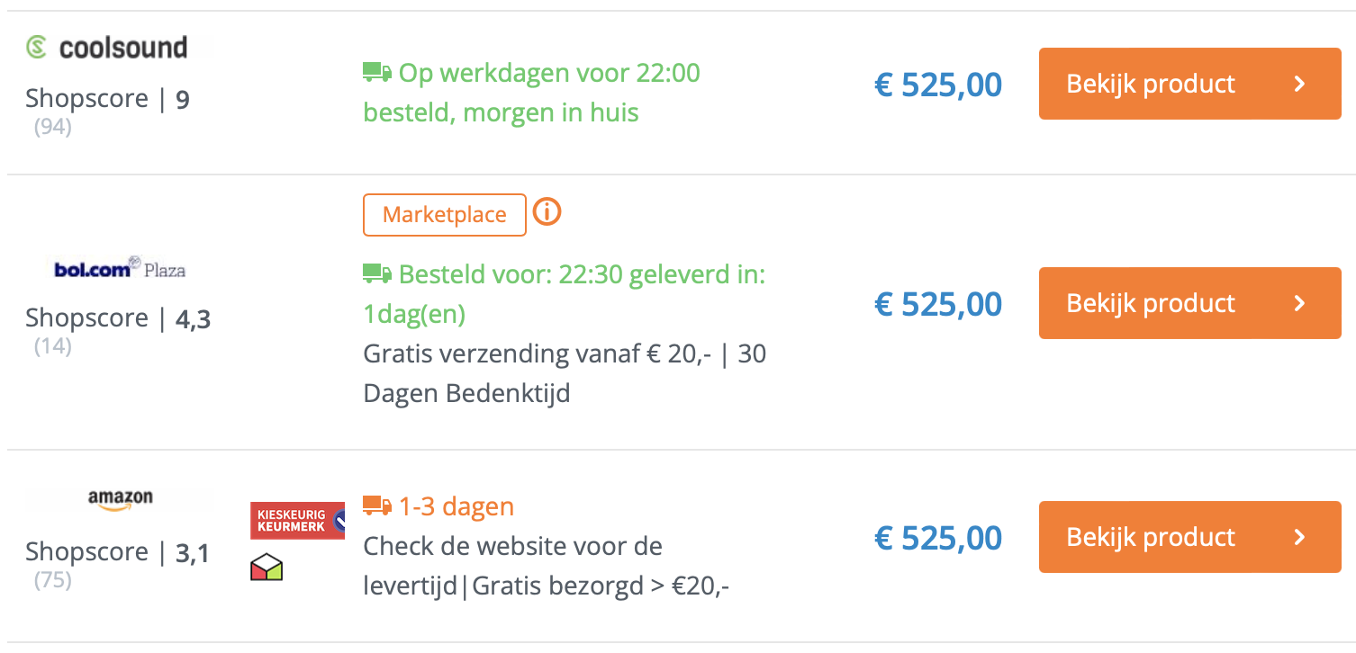Click the green delivery truck icon for coolsound
The image size is (1356, 653).
click(x=377, y=69)
